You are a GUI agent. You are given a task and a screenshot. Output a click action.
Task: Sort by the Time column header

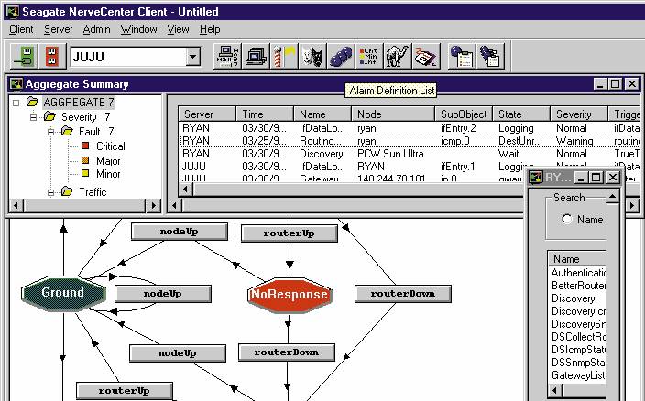point(265,114)
